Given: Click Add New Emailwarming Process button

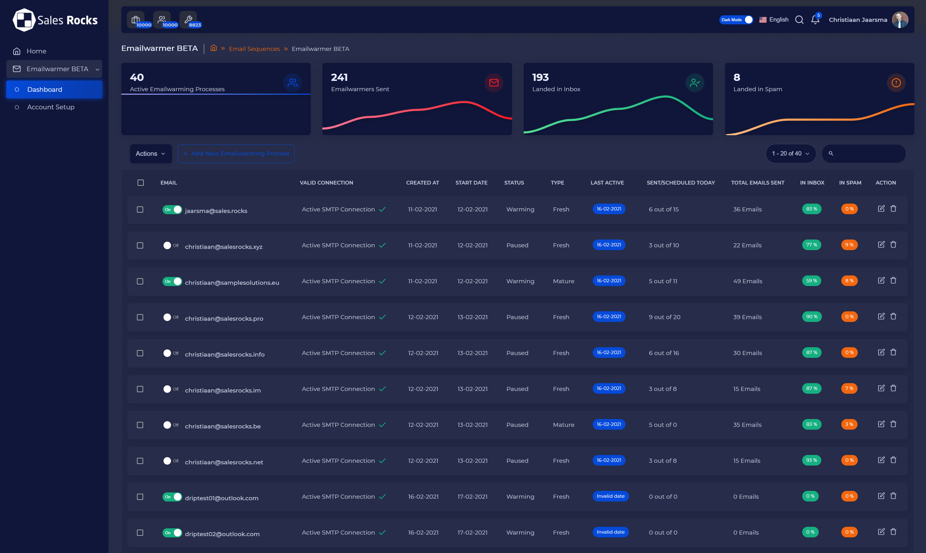Looking at the screenshot, I should (x=236, y=154).
